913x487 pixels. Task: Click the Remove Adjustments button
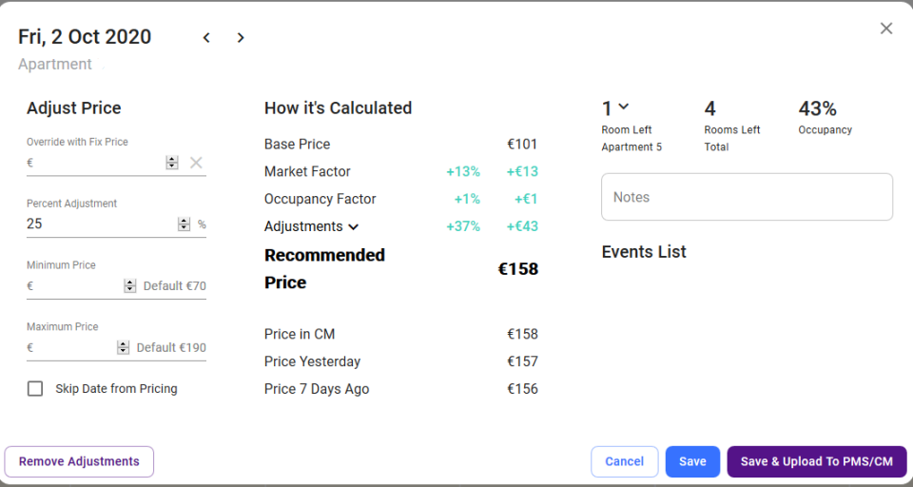(x=79, y=462)
